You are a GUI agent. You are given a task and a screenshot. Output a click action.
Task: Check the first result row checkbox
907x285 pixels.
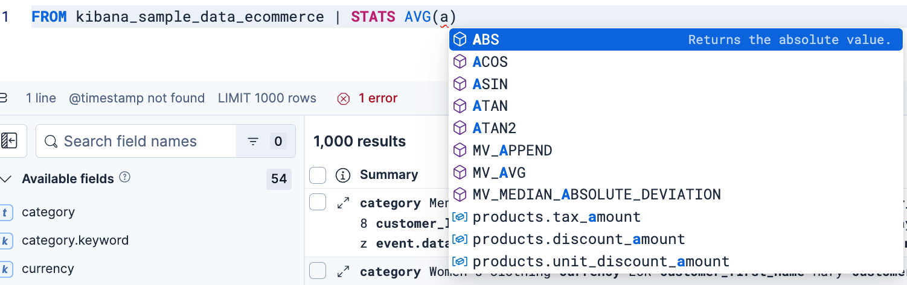(x=318, y=202)
